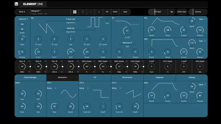Click the Vintage knob showing 35

pos(22,52)
